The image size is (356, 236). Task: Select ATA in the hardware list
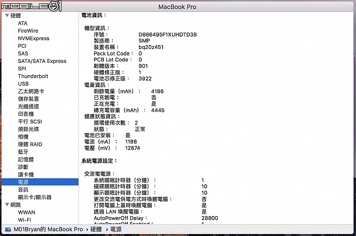[22, 23]
